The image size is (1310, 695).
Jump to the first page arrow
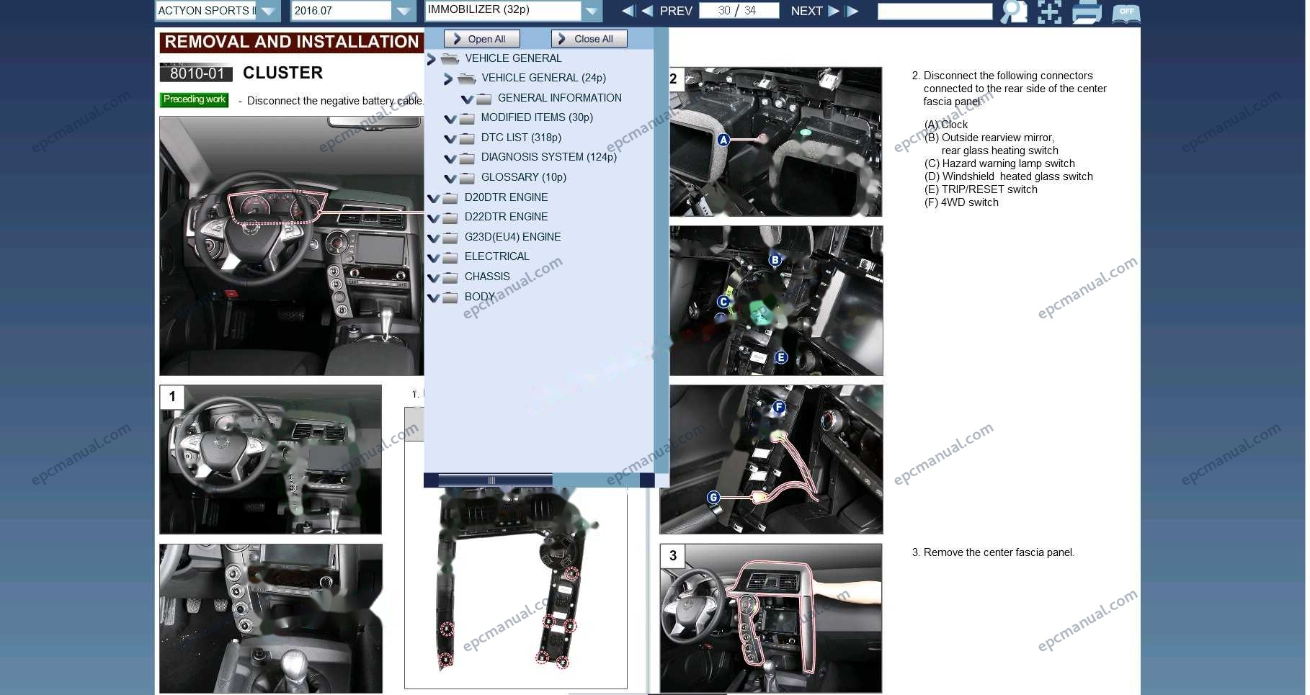(628, 11)
